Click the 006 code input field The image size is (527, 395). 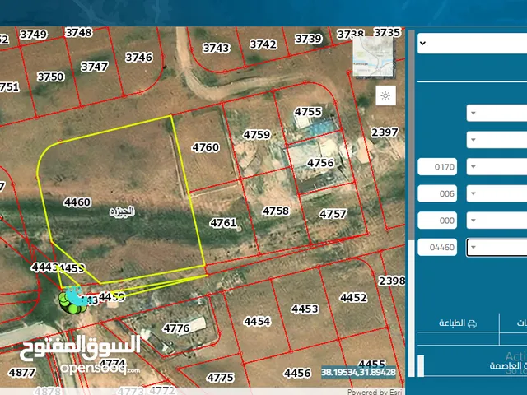coord(437,193)
